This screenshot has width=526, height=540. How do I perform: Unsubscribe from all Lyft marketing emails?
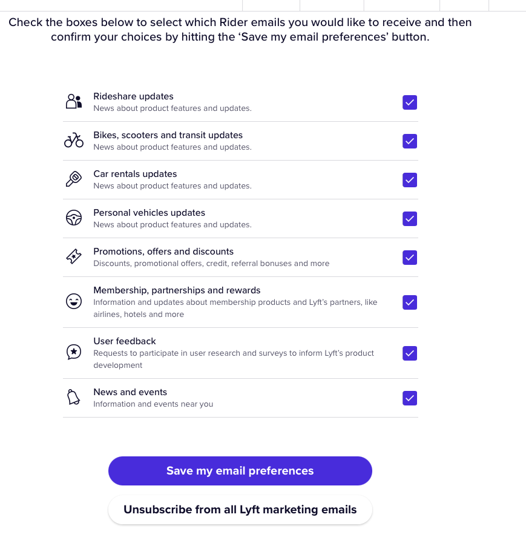click(240, 510)
